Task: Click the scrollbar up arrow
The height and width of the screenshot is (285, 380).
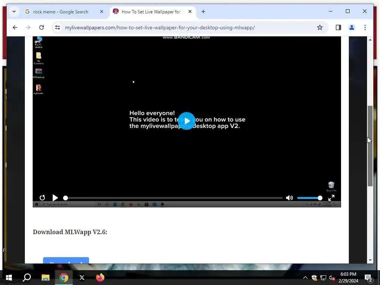Action: pyautogui.click(x=370, y=39)
